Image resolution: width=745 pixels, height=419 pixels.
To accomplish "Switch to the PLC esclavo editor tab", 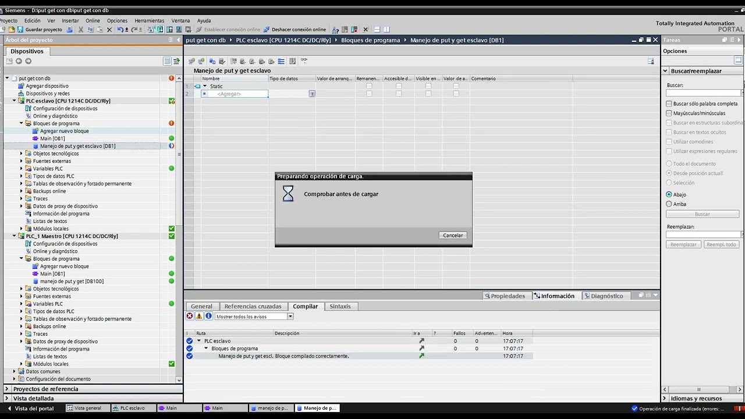I will pyautogui.click(x=133, y=408).
